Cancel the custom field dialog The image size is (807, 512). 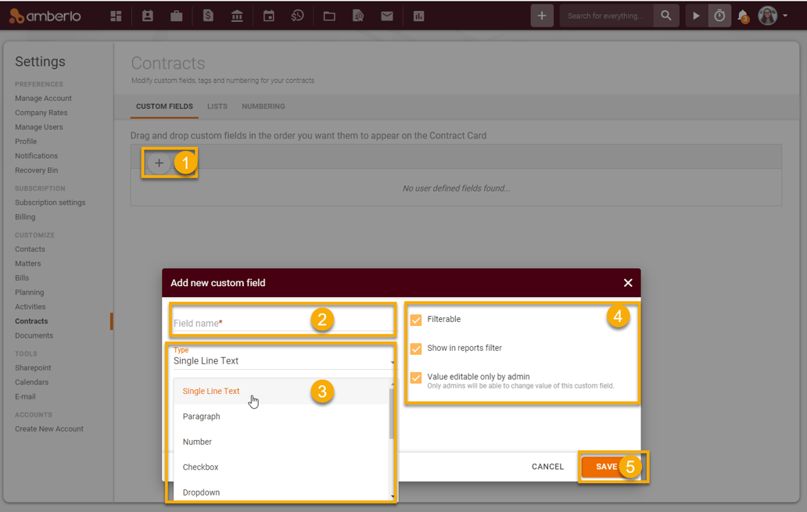coord(547,467)
